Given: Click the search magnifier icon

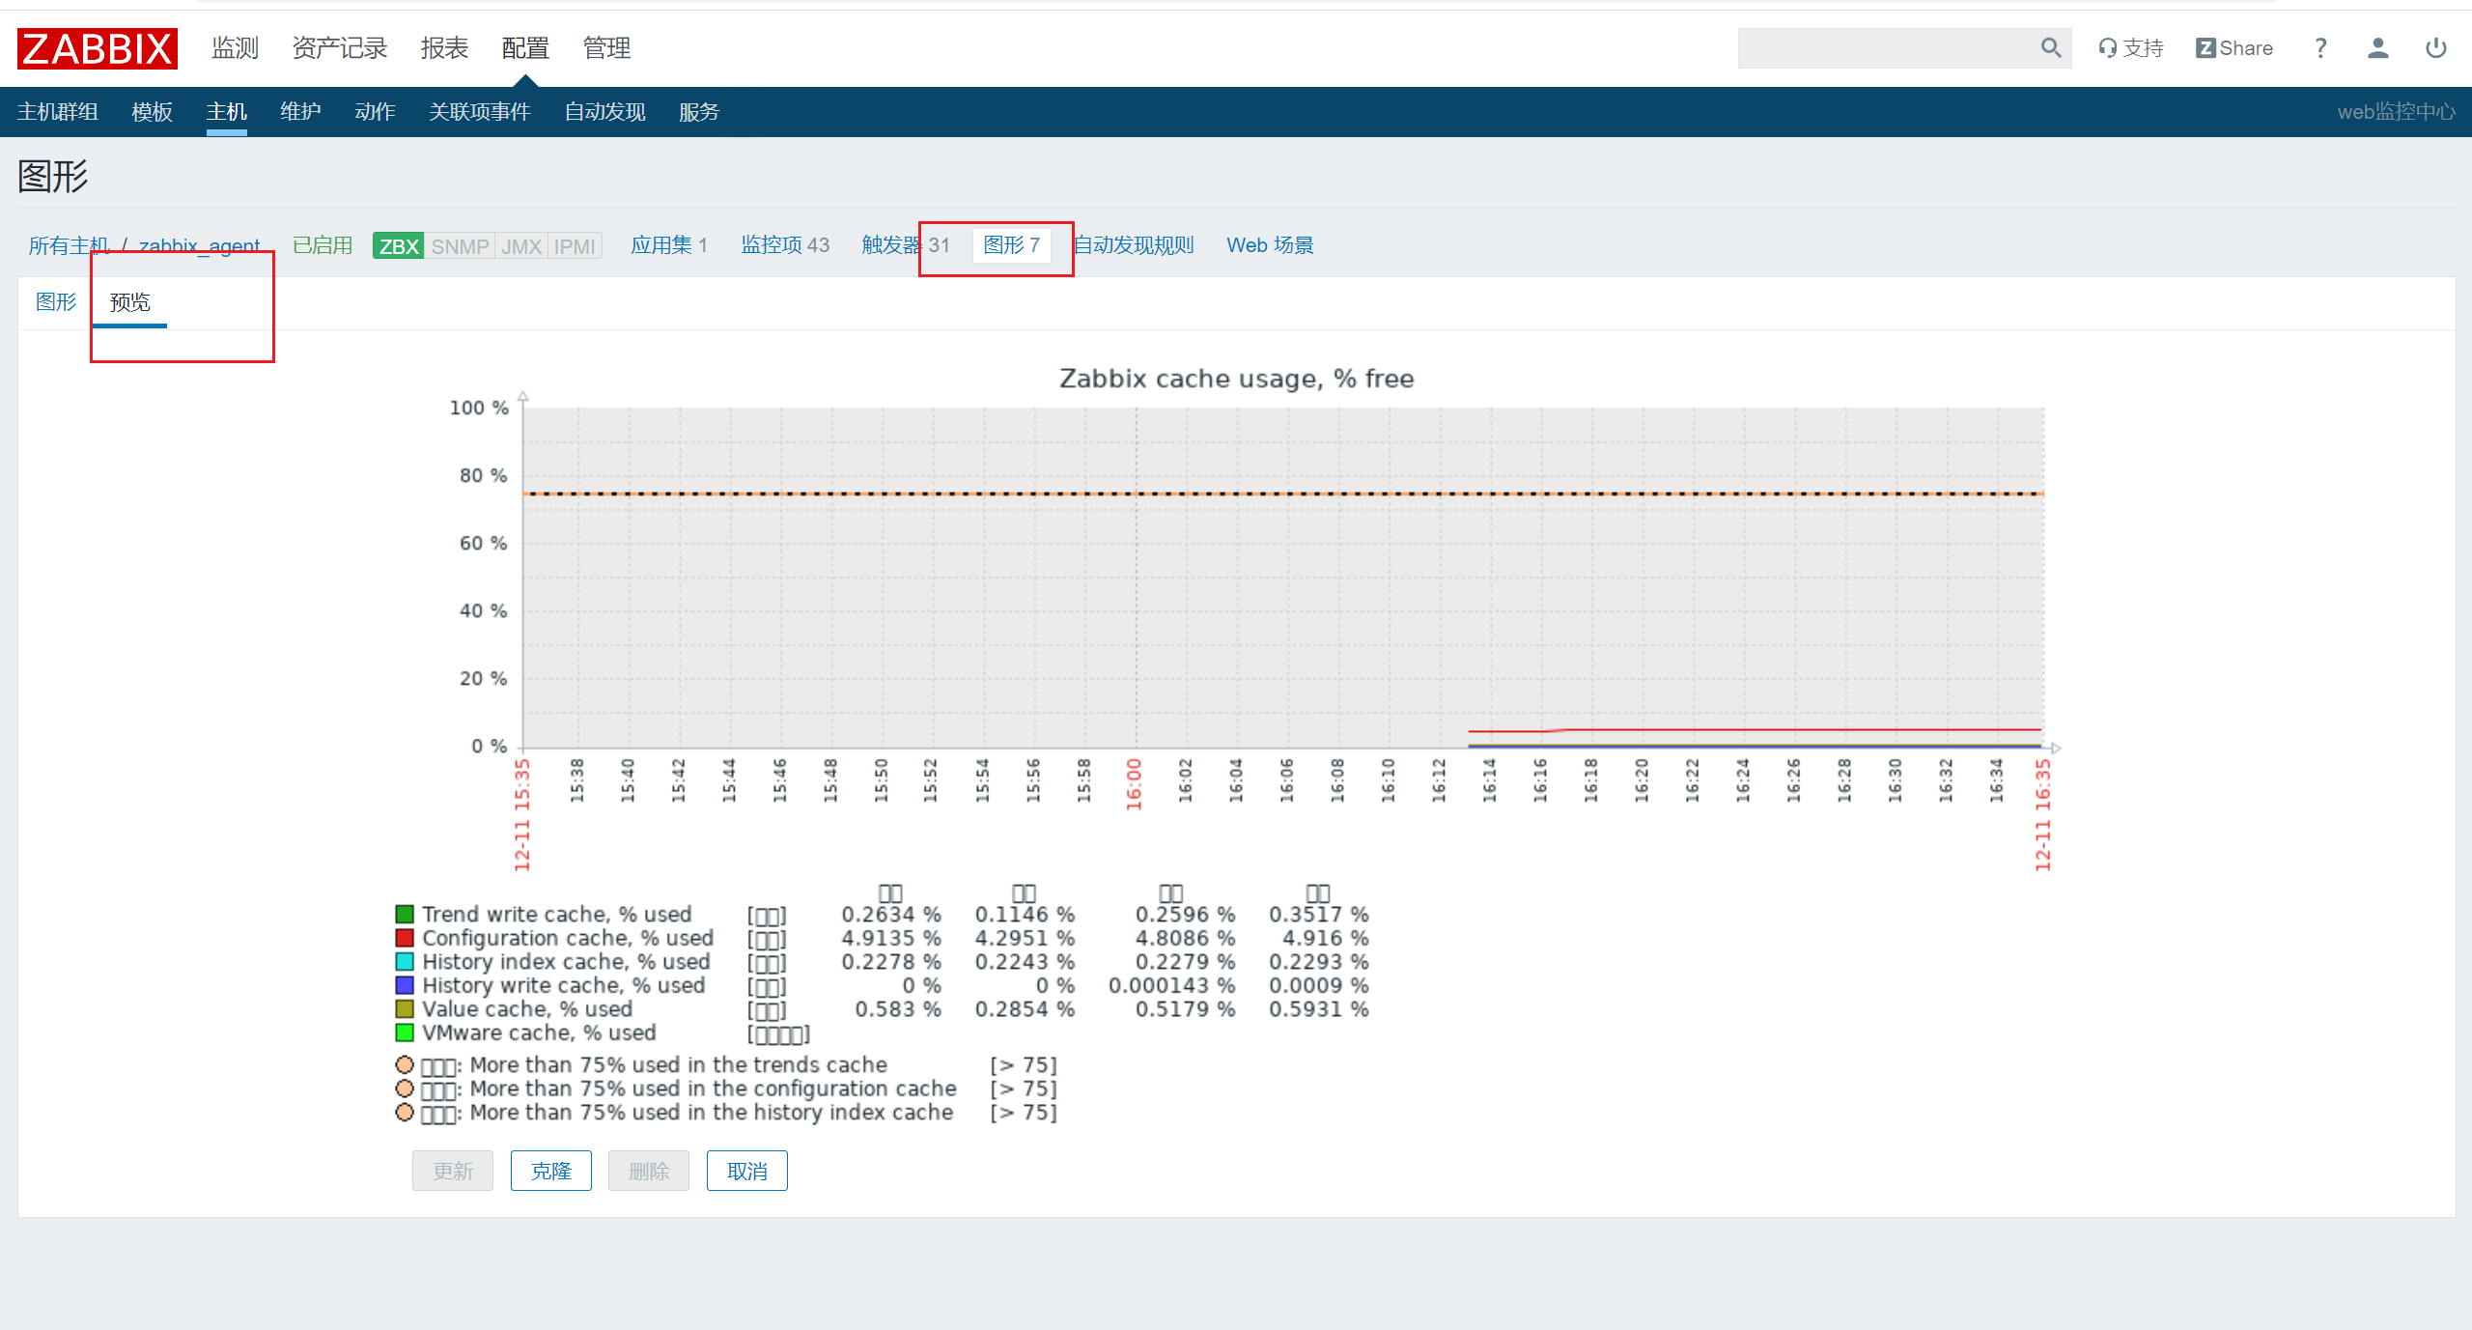Looking at the screenshot, I should pyautogui.click(x=2051, y=48).
